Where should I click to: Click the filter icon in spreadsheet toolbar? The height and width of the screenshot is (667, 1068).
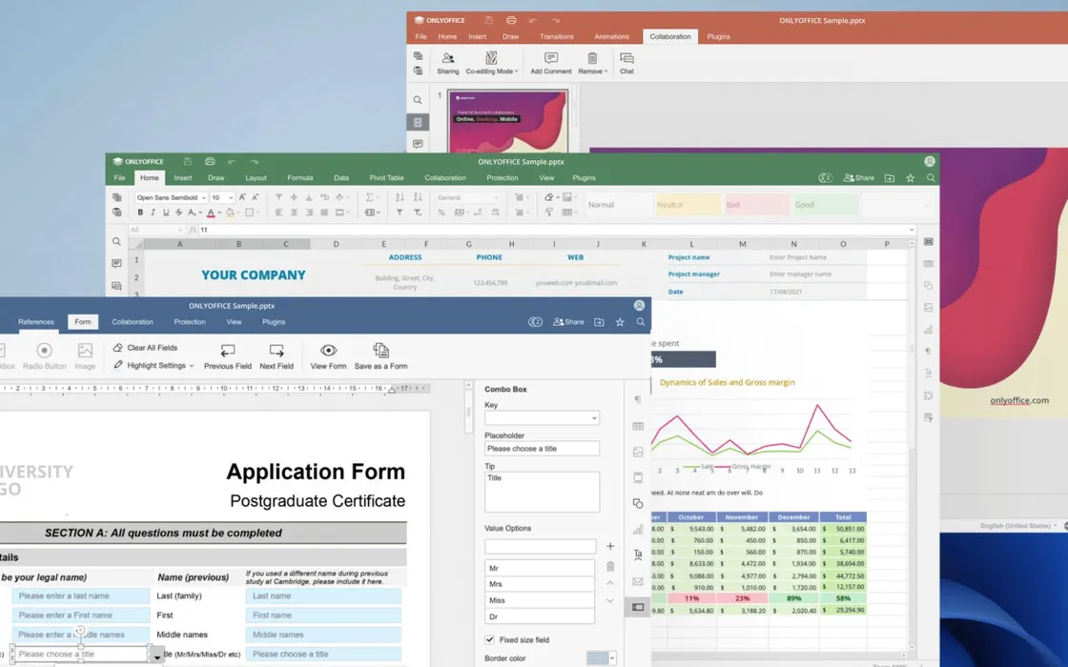pos(400,212)
